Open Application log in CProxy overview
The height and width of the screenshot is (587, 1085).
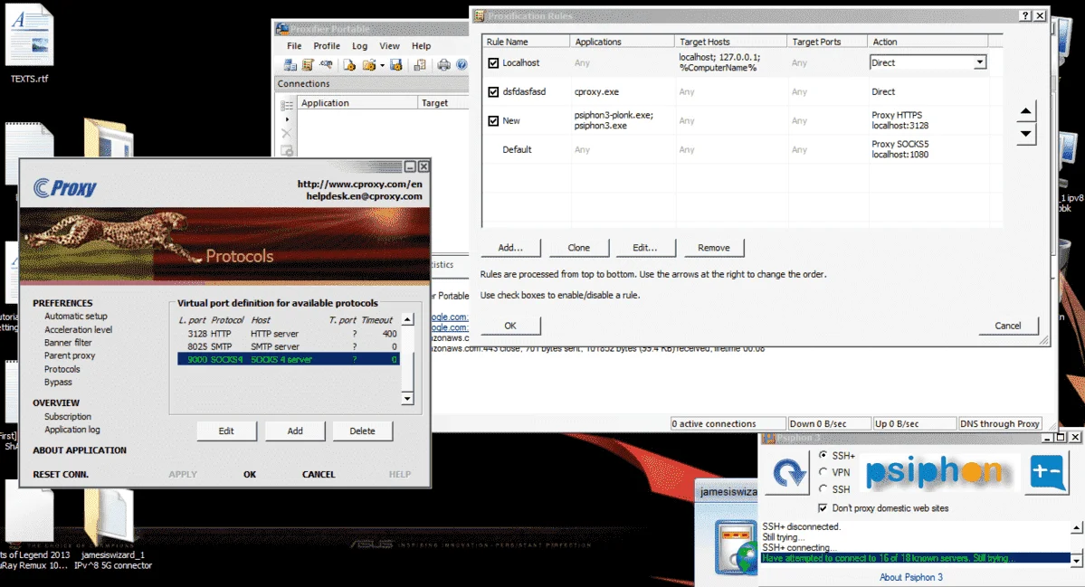[72, 430]
